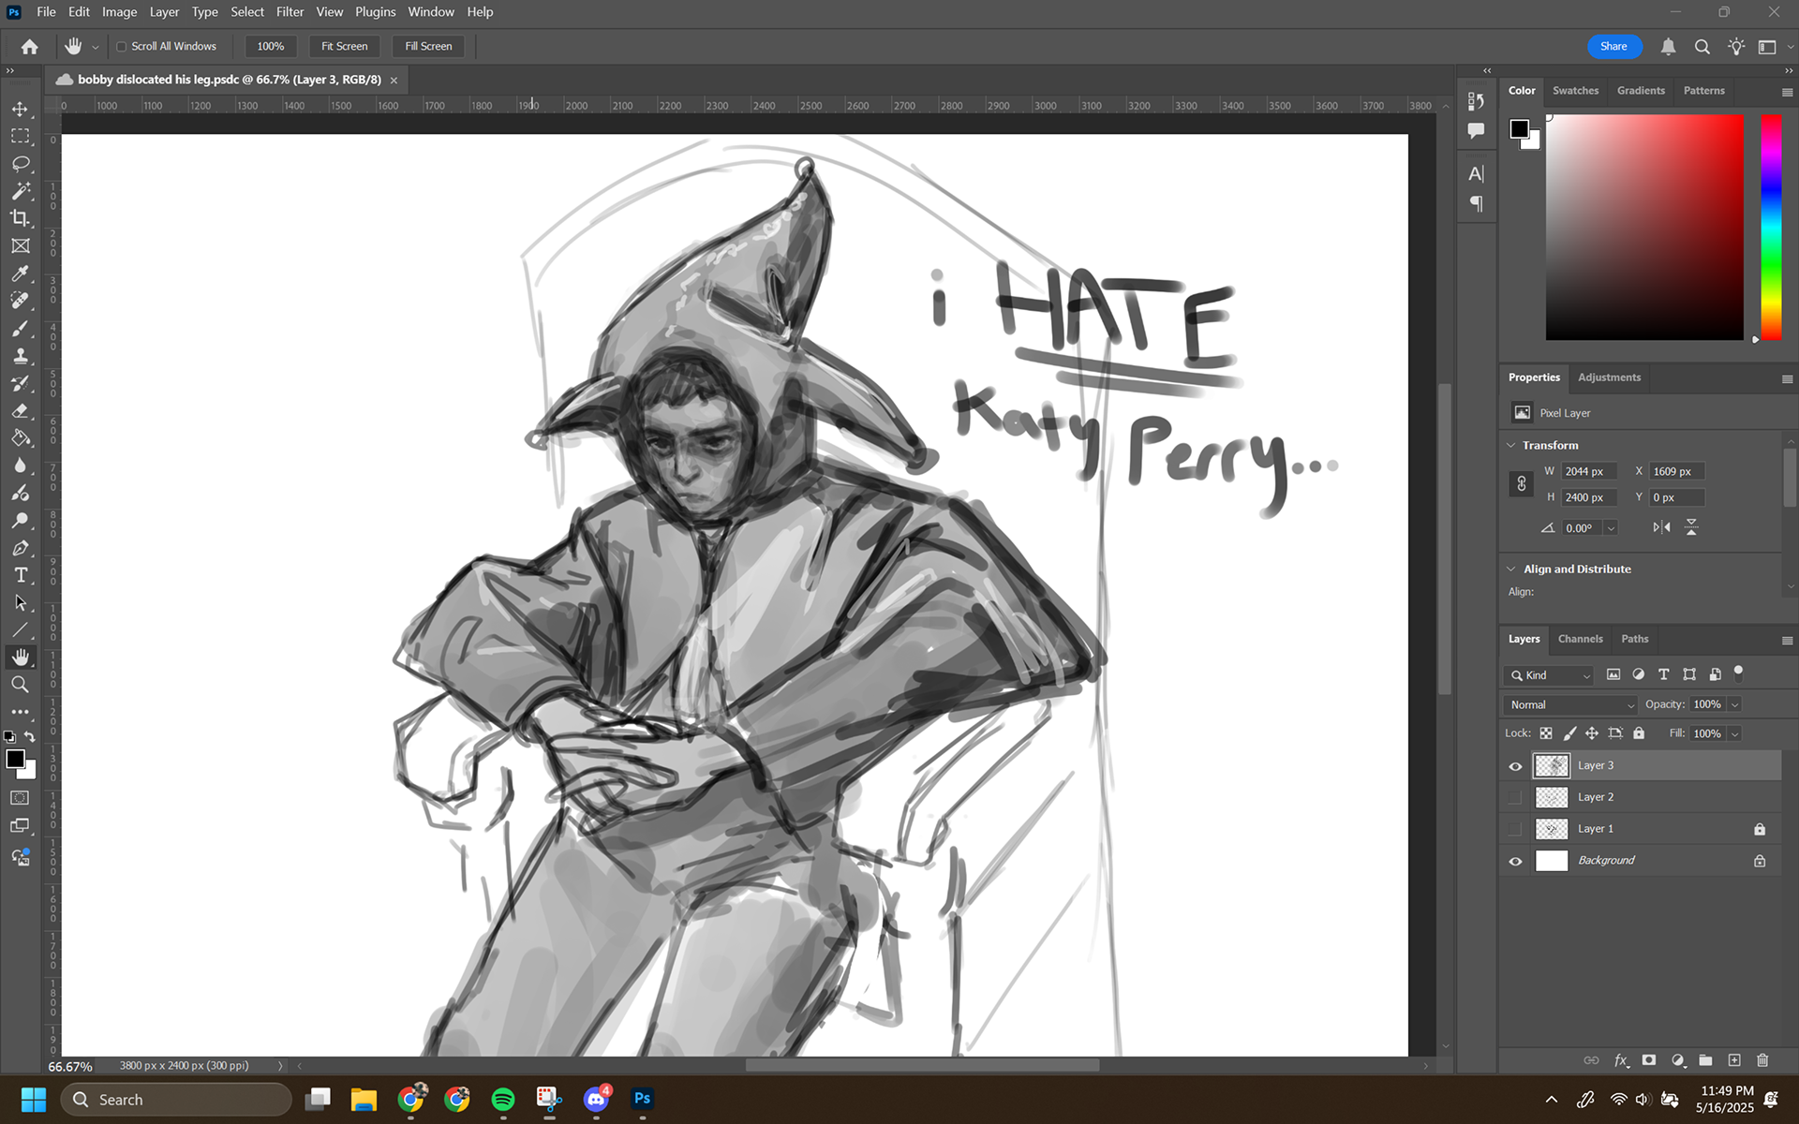Image resolution: width=1799 pixels, height=1124 pixels.
Task: Select the Horizontal Type tool
Action: tap(20, 575)
